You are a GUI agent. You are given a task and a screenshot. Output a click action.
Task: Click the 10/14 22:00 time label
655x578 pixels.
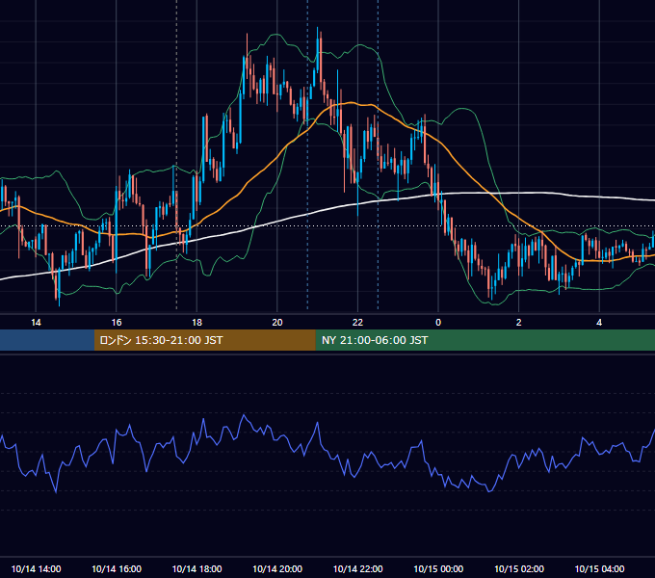357,568
